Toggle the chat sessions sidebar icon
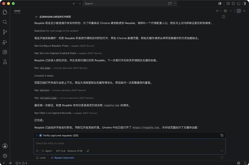Screen dimensions: 249x165 [223, 17]
